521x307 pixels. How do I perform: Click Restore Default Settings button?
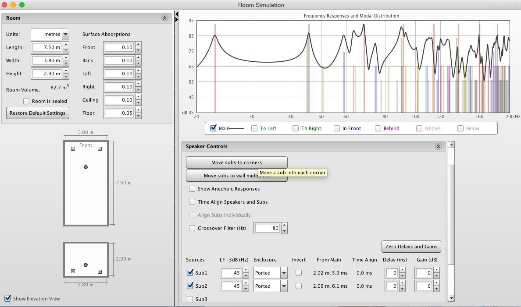pos(38,113)
